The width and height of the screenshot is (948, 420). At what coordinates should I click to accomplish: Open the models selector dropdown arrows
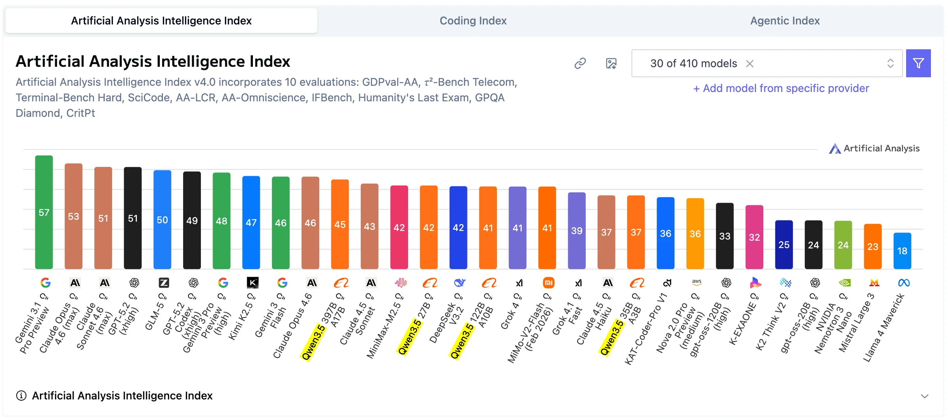(x=890, y=63)
